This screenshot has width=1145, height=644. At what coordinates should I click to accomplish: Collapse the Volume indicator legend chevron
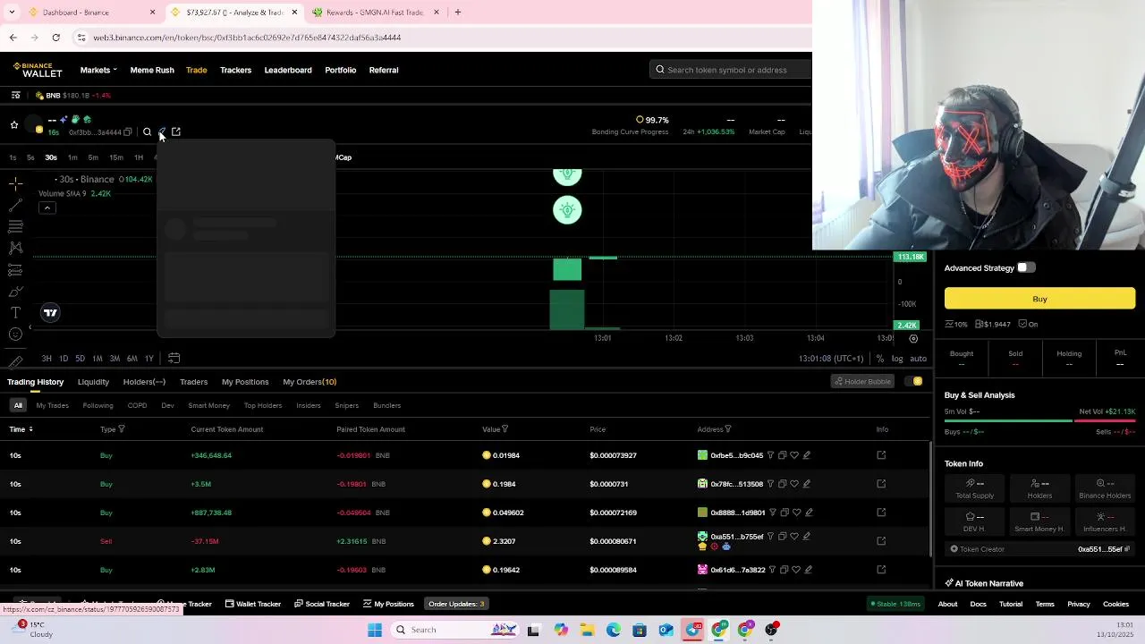tap(47, 208)
